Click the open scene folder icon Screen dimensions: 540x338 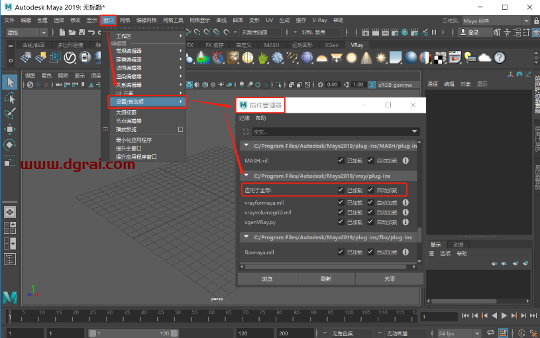(72, 32)
